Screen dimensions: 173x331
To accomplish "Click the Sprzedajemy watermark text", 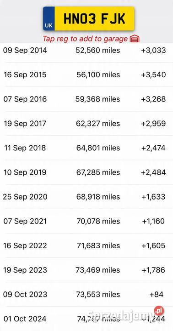I will coord(121,315).
